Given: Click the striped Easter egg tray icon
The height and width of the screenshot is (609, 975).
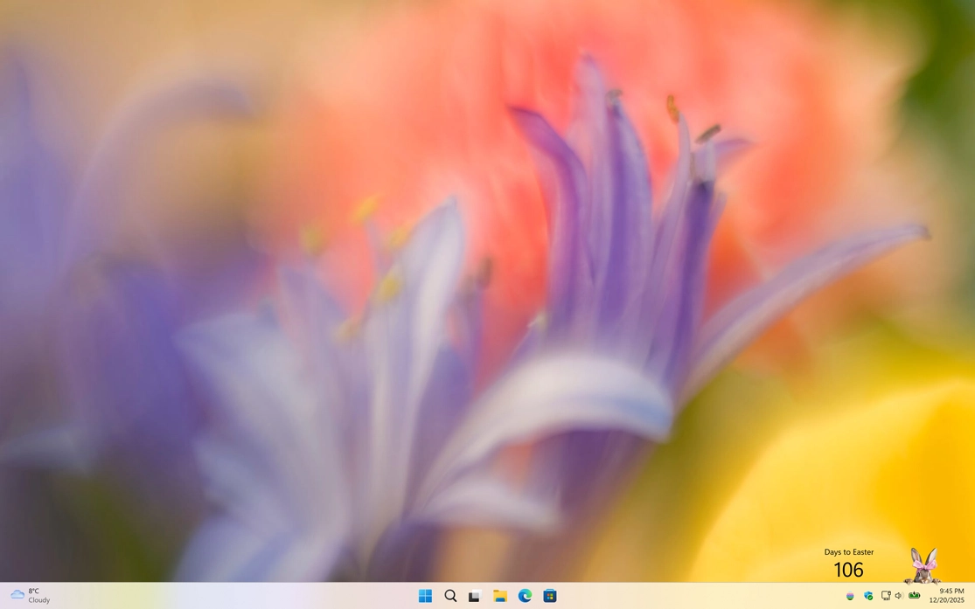Looking at the screenshot, I should pos(850,596).
